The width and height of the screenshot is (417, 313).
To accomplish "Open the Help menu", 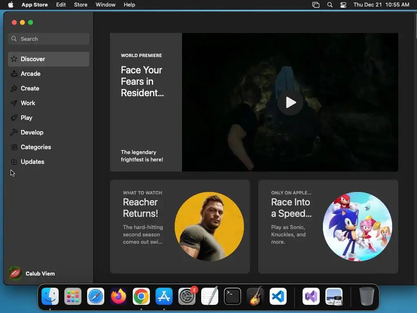I will coord(129,4).
